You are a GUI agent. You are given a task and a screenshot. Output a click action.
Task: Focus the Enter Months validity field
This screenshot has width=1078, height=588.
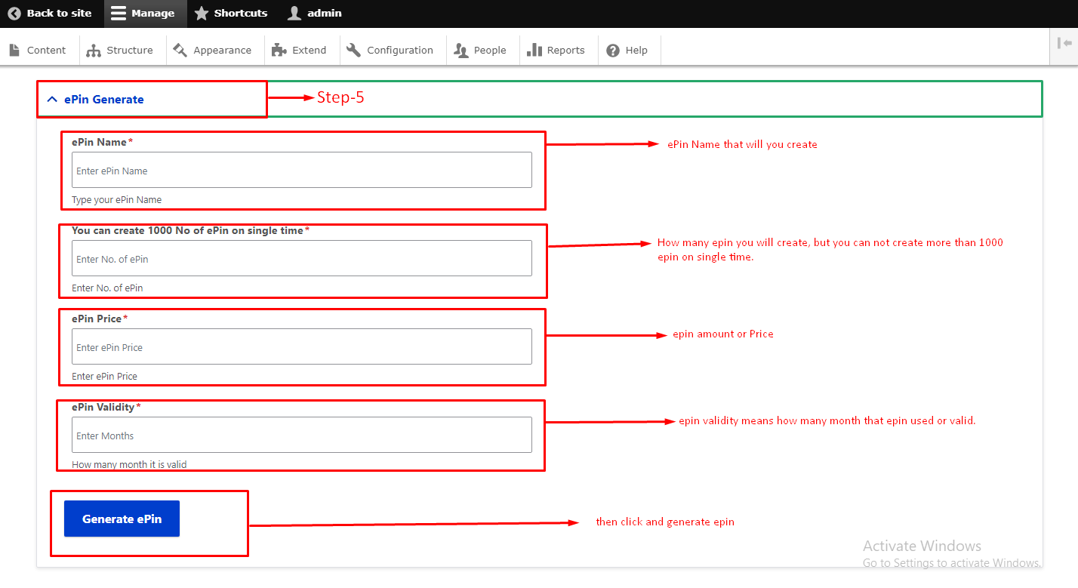pyautogui.click(x=301, y=436)
